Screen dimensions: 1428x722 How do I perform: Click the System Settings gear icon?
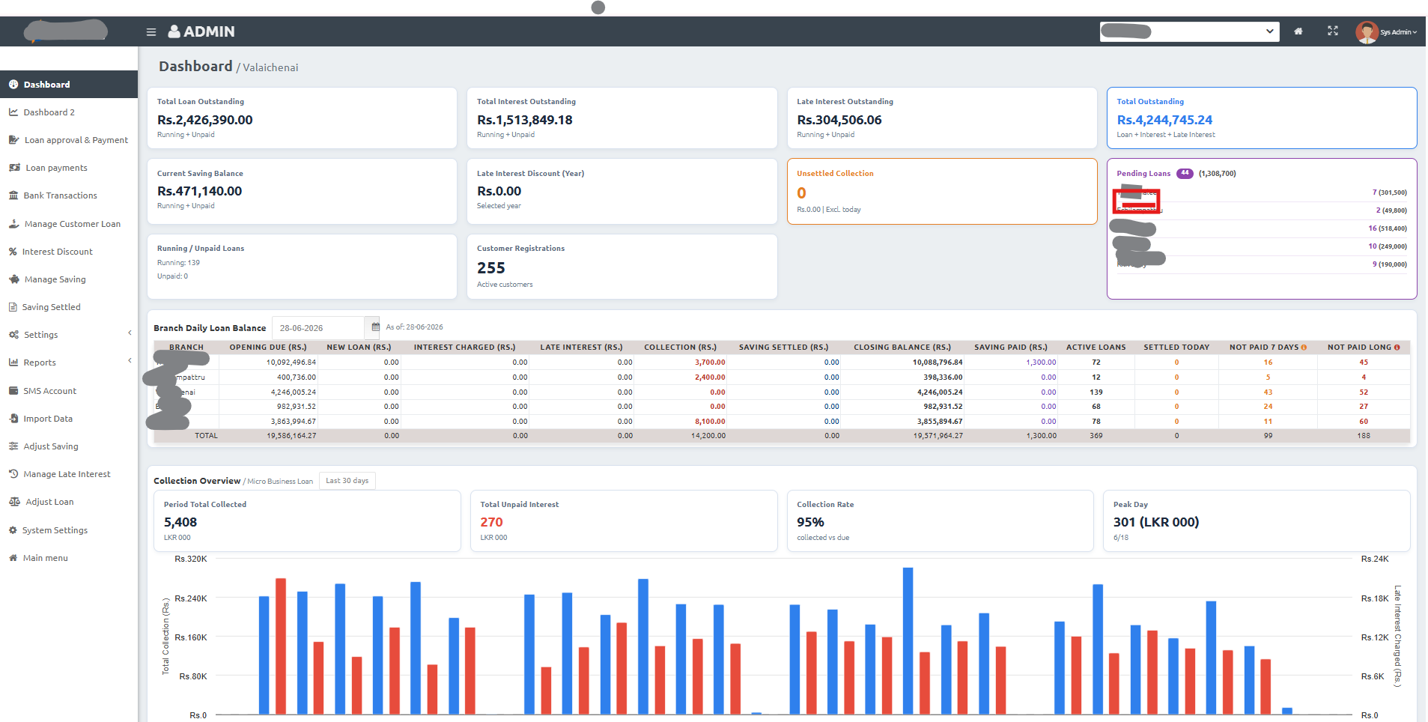pyautogui.click(x=13, y=530)
